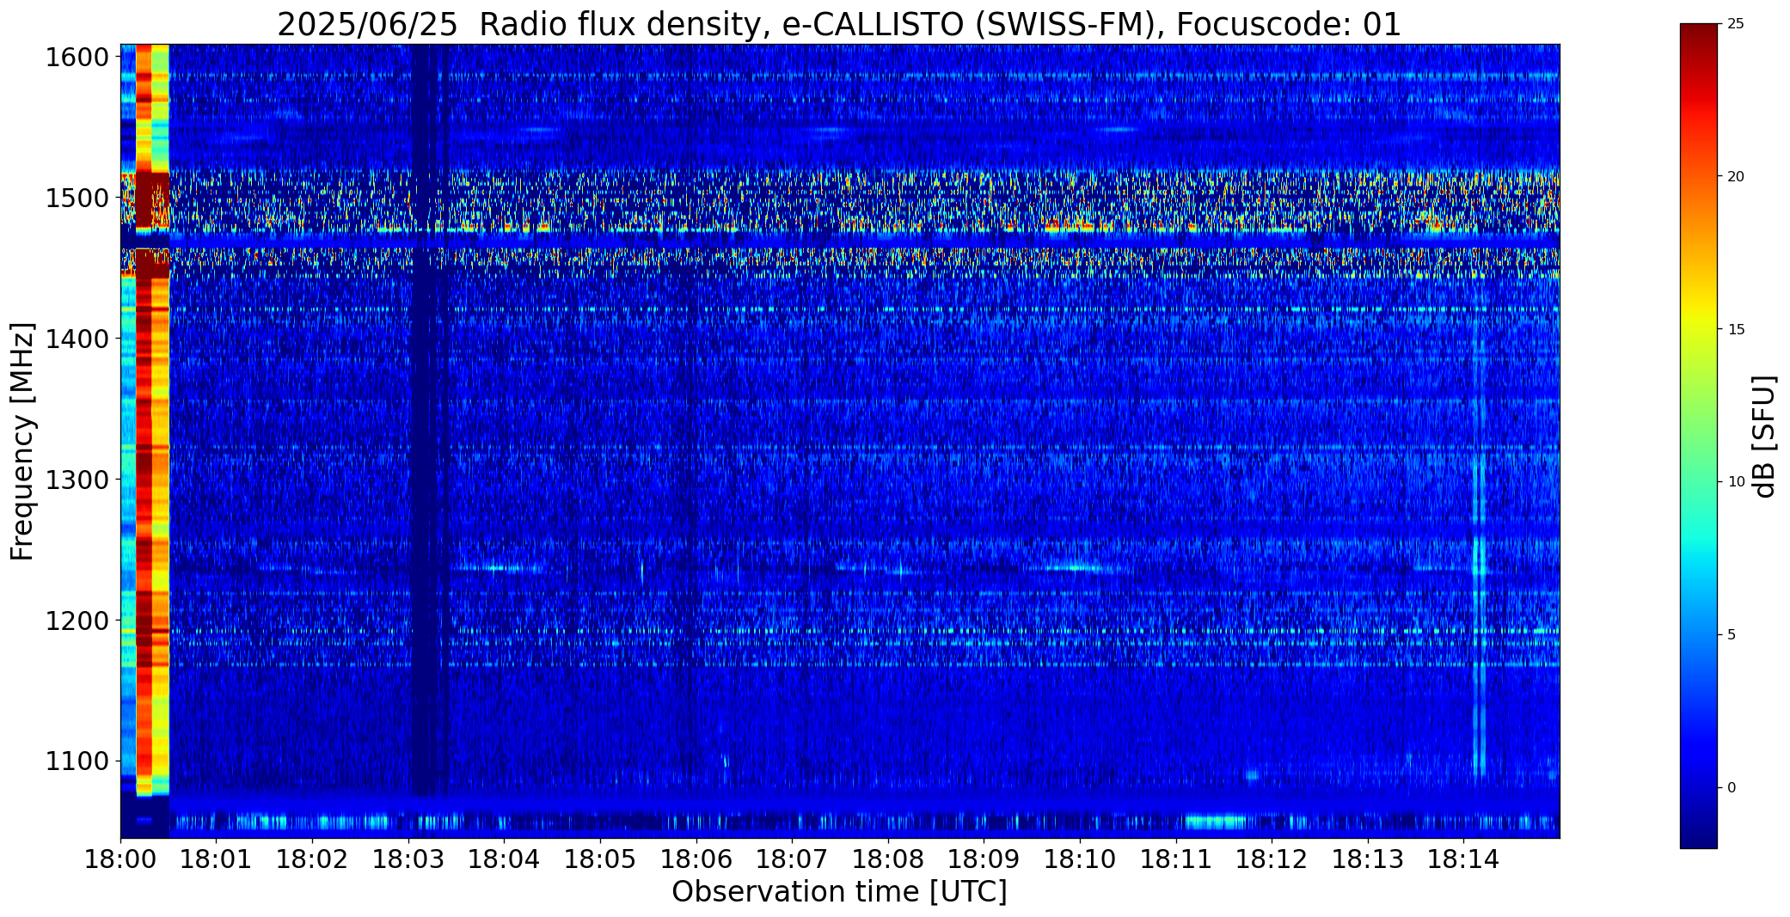This screenshot has width=1790, height=917.
Task: Click the 18:08 time tick label
Action: pos(888,859)
